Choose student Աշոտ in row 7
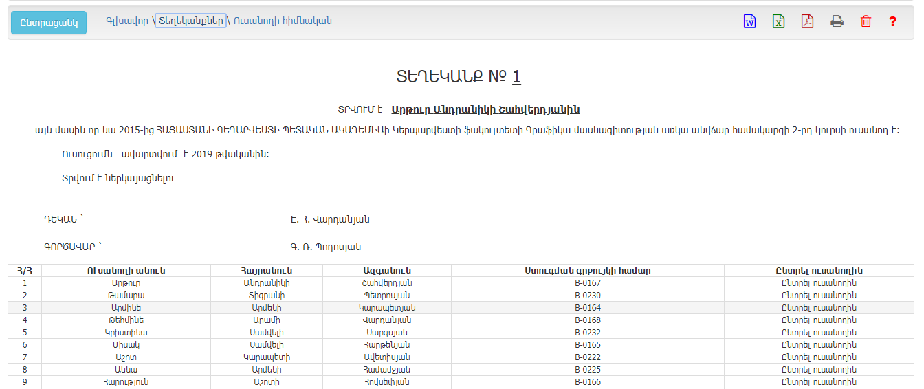This screenshot has height=389, width=924. [819, 357]
